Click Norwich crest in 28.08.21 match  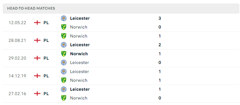[63, 36]
